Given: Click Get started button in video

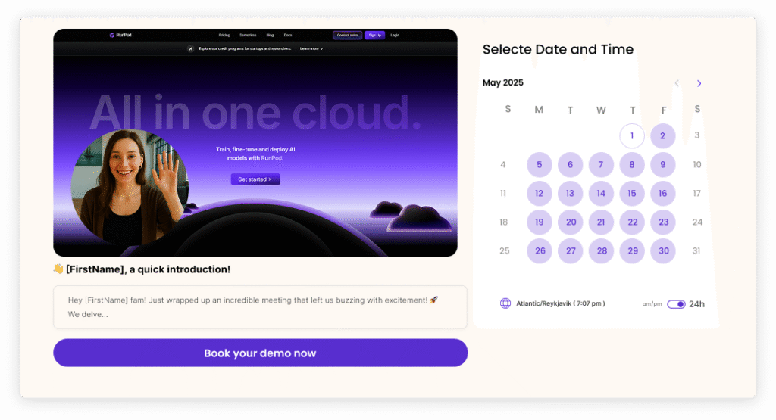Looking at the screenshot, I should tap(255, 179).
